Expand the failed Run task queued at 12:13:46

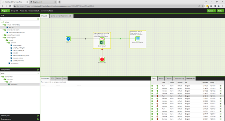[152, 96]
